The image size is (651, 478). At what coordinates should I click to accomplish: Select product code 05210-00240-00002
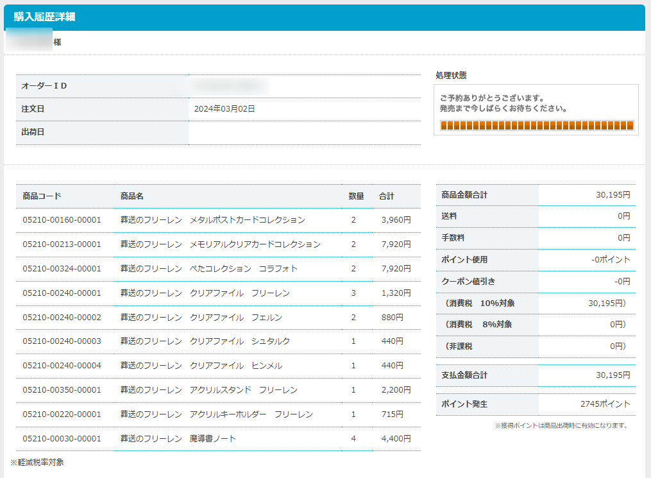click(62, 318)
